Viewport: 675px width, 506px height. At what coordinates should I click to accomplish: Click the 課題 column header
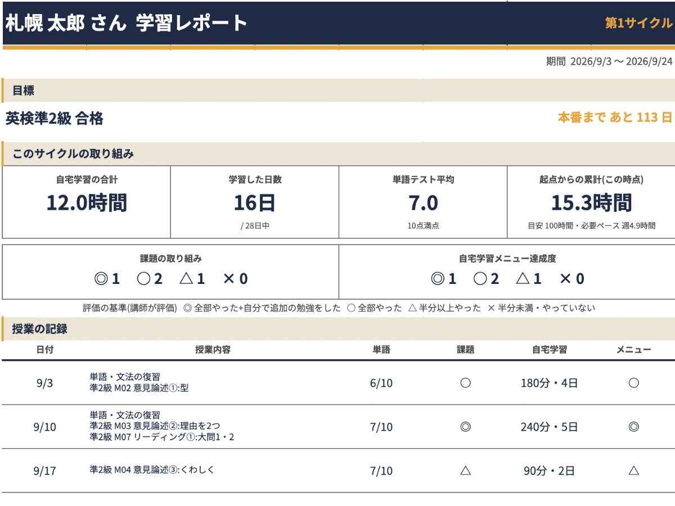pos(465,350)
